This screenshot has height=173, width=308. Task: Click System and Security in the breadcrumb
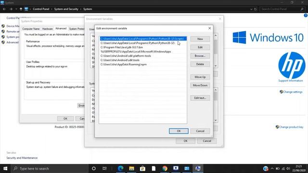coord(66,9)
